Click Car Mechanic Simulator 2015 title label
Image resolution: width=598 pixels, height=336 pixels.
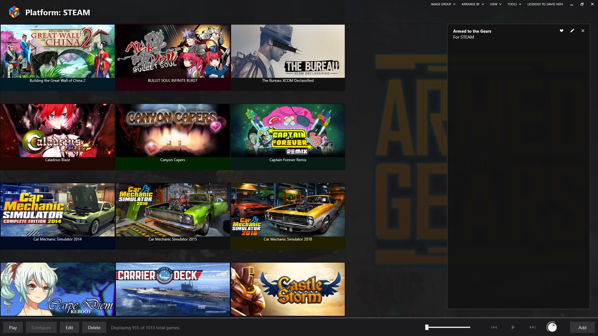click(173, 239)
